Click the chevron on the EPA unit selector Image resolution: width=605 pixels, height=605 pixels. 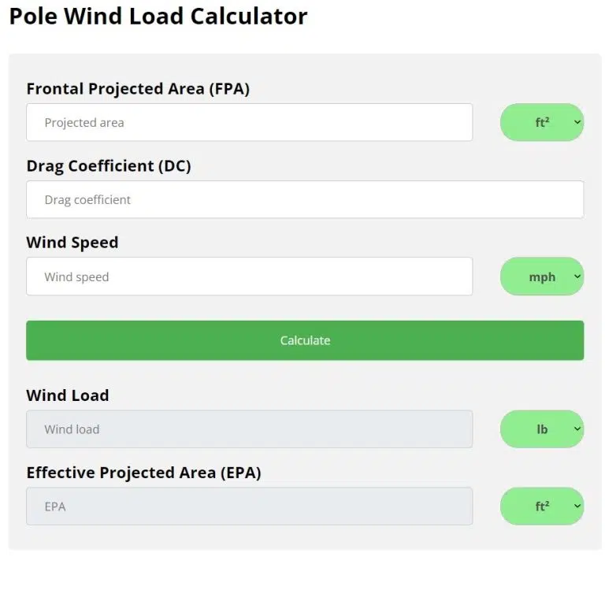577,507
